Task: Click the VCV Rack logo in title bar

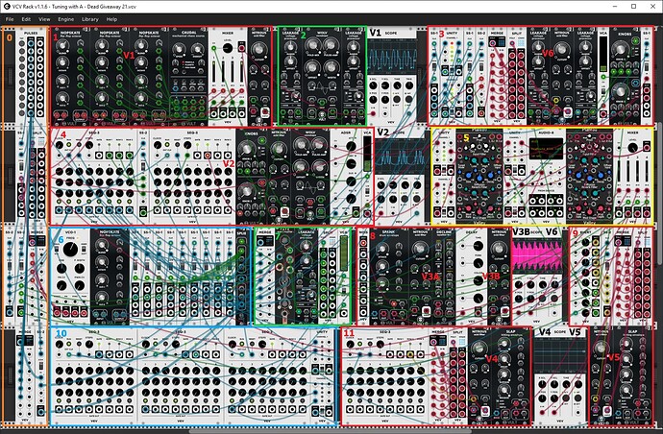Action: (6, 7)
